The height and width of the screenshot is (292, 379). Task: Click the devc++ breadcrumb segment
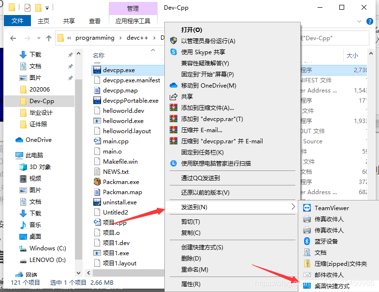tap(137, 38)
